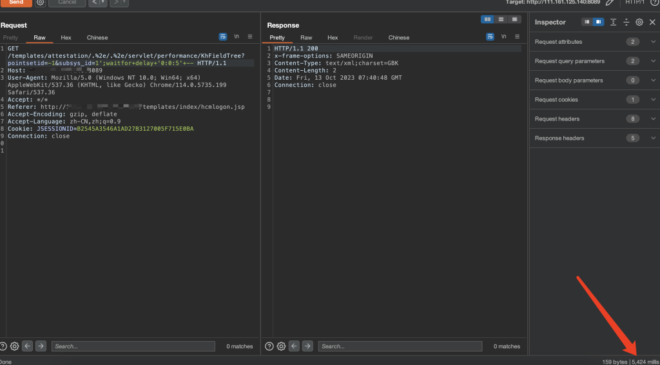Focus the Request search field
Viewport: 660px width, 365px height.
point(133,346)
